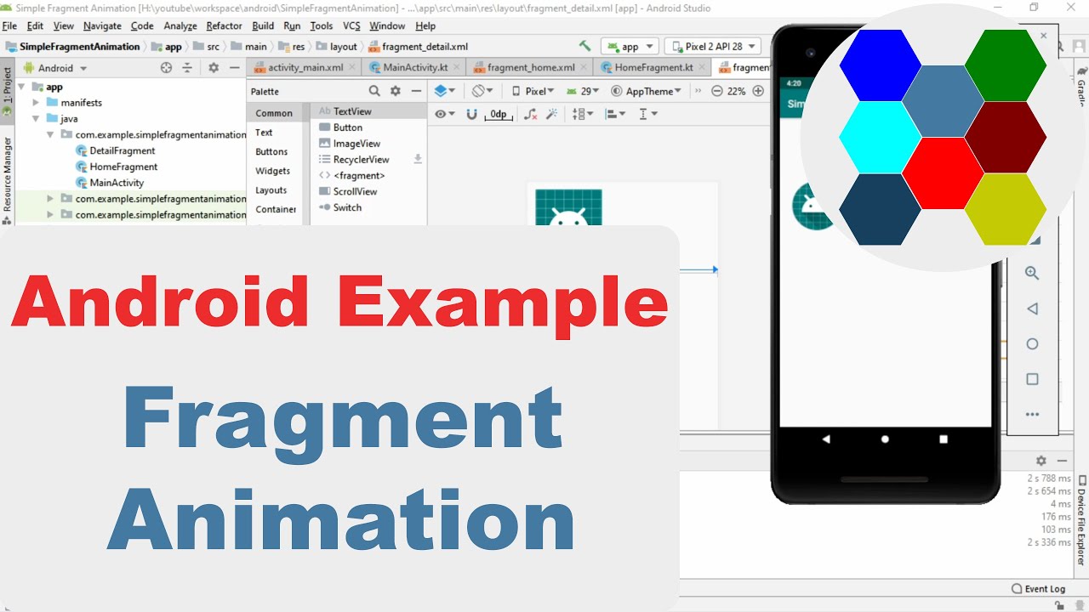Open the Gradle side tool window
The height and width of the screenshot is (612, 1089).
1081,85
